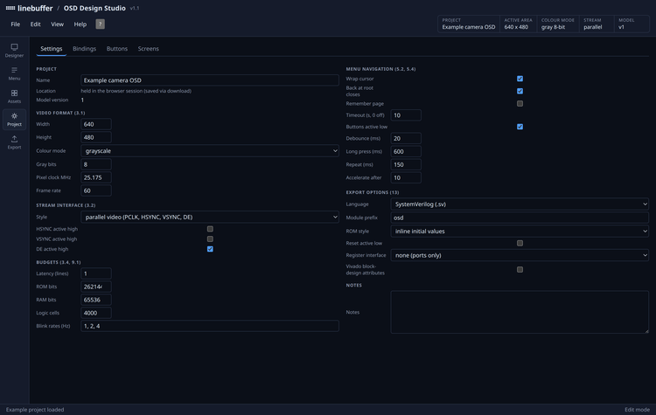Enable Vivado block-design attributes checkbox
The image size is (656, 415).
click(520, 270)
